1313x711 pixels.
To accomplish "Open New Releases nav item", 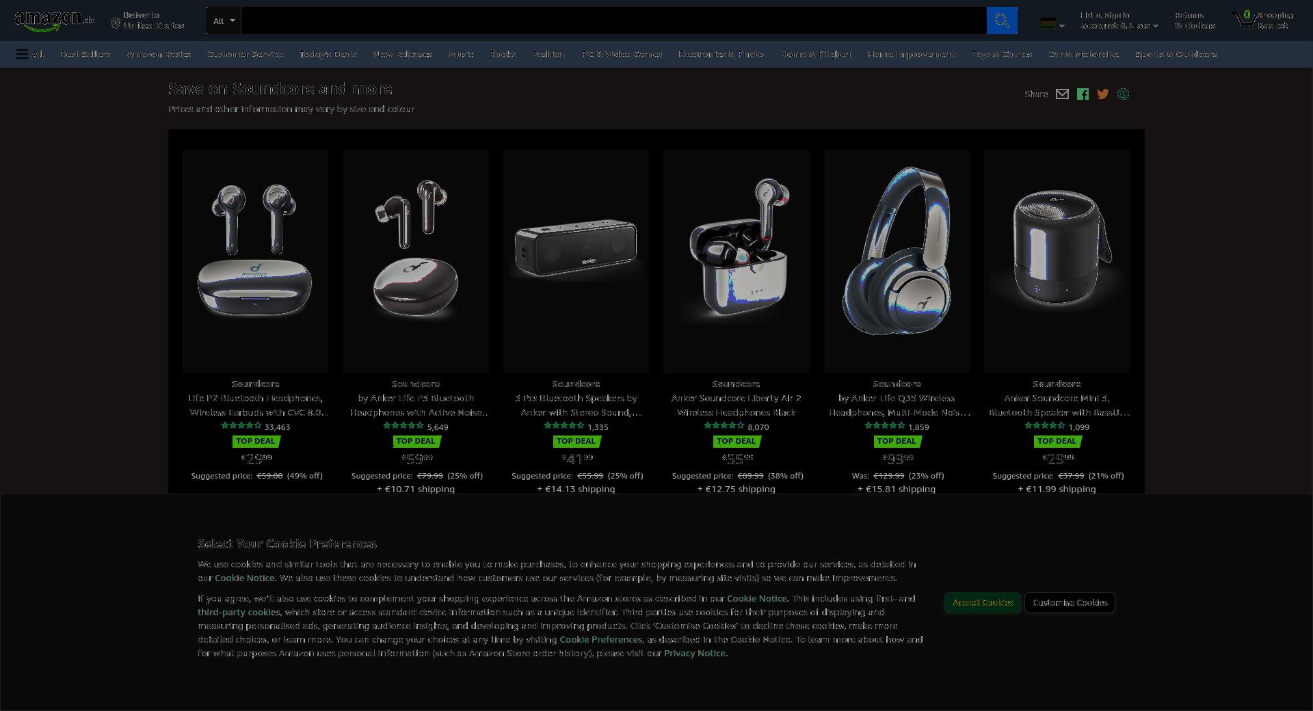I will 403,54.
